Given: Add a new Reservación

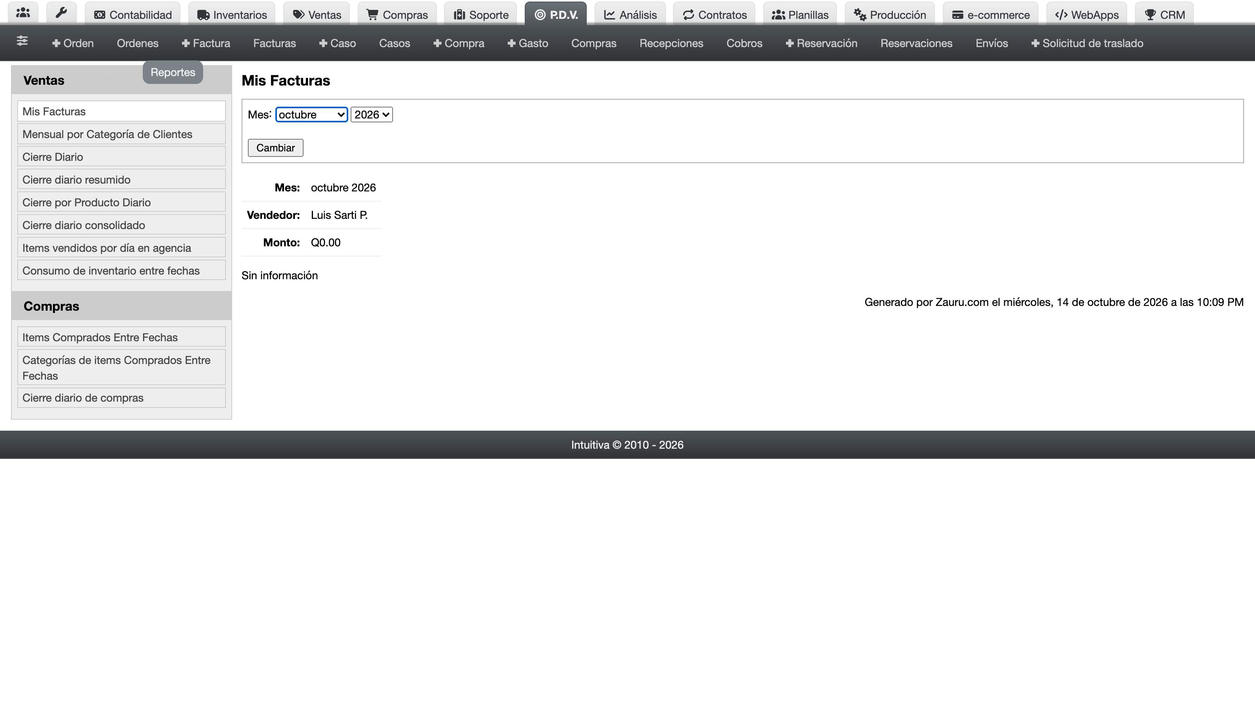Looking at the screenshot, I should 821,44.
